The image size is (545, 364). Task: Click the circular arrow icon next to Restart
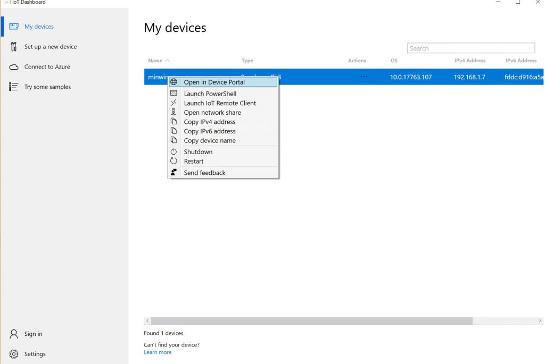[x=174, y=161]
